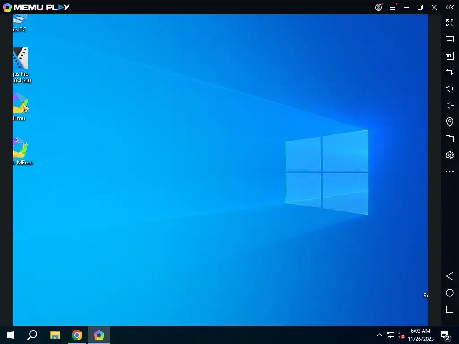Install an APK file via APK icon

(450, 56)
